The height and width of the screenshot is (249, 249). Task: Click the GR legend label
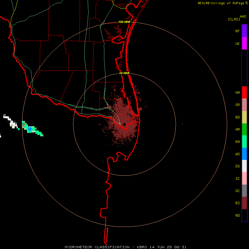(237, 105)
